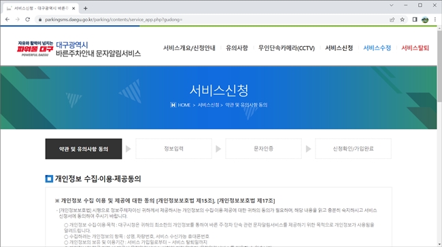
Task: Open the browser side panel icon
Action: (415, 20)
